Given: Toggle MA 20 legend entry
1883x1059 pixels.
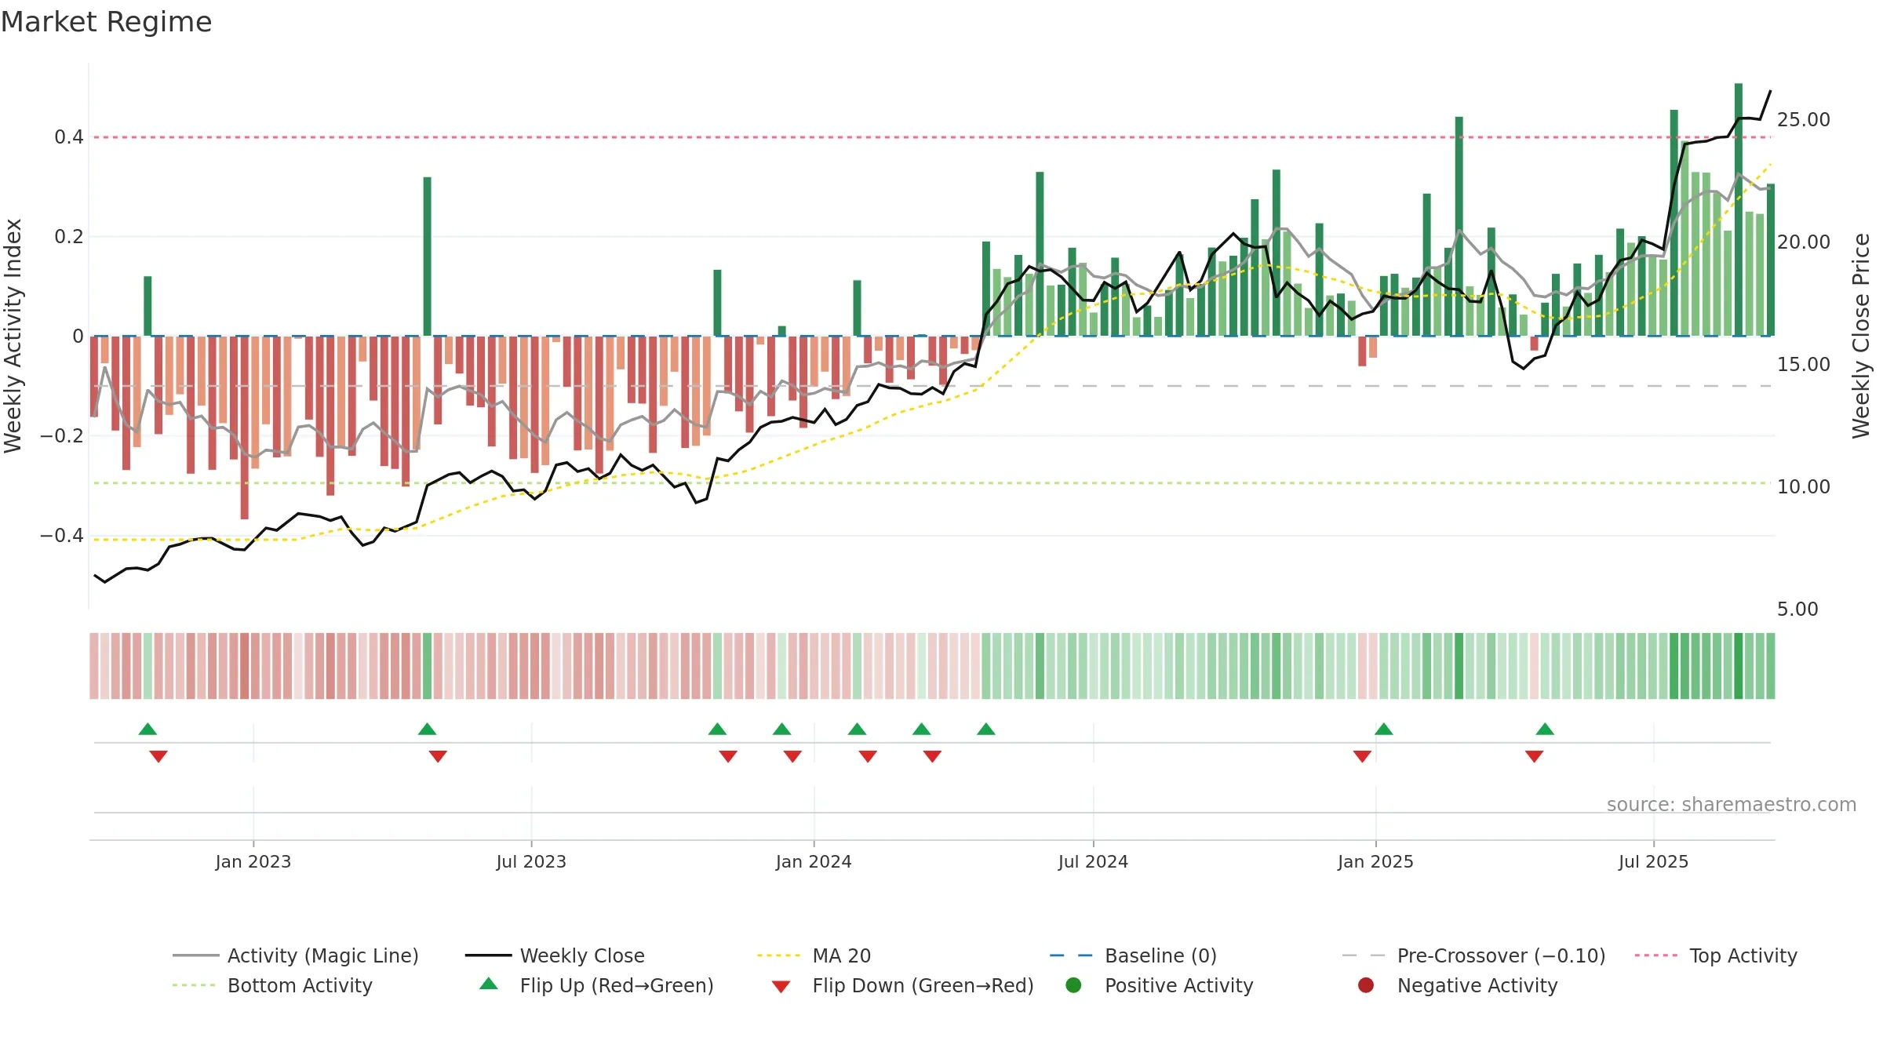Looking at the screenshot, I should coord(814,955).
